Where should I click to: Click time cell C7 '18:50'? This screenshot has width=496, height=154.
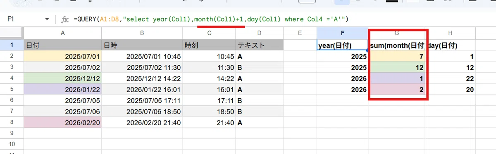(209, 111)
